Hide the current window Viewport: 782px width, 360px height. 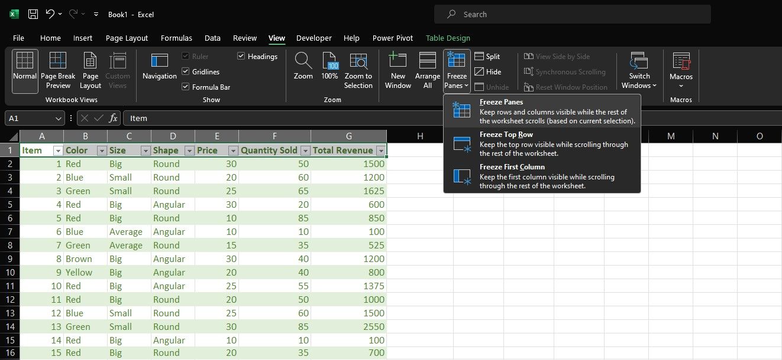pos(486,71)
